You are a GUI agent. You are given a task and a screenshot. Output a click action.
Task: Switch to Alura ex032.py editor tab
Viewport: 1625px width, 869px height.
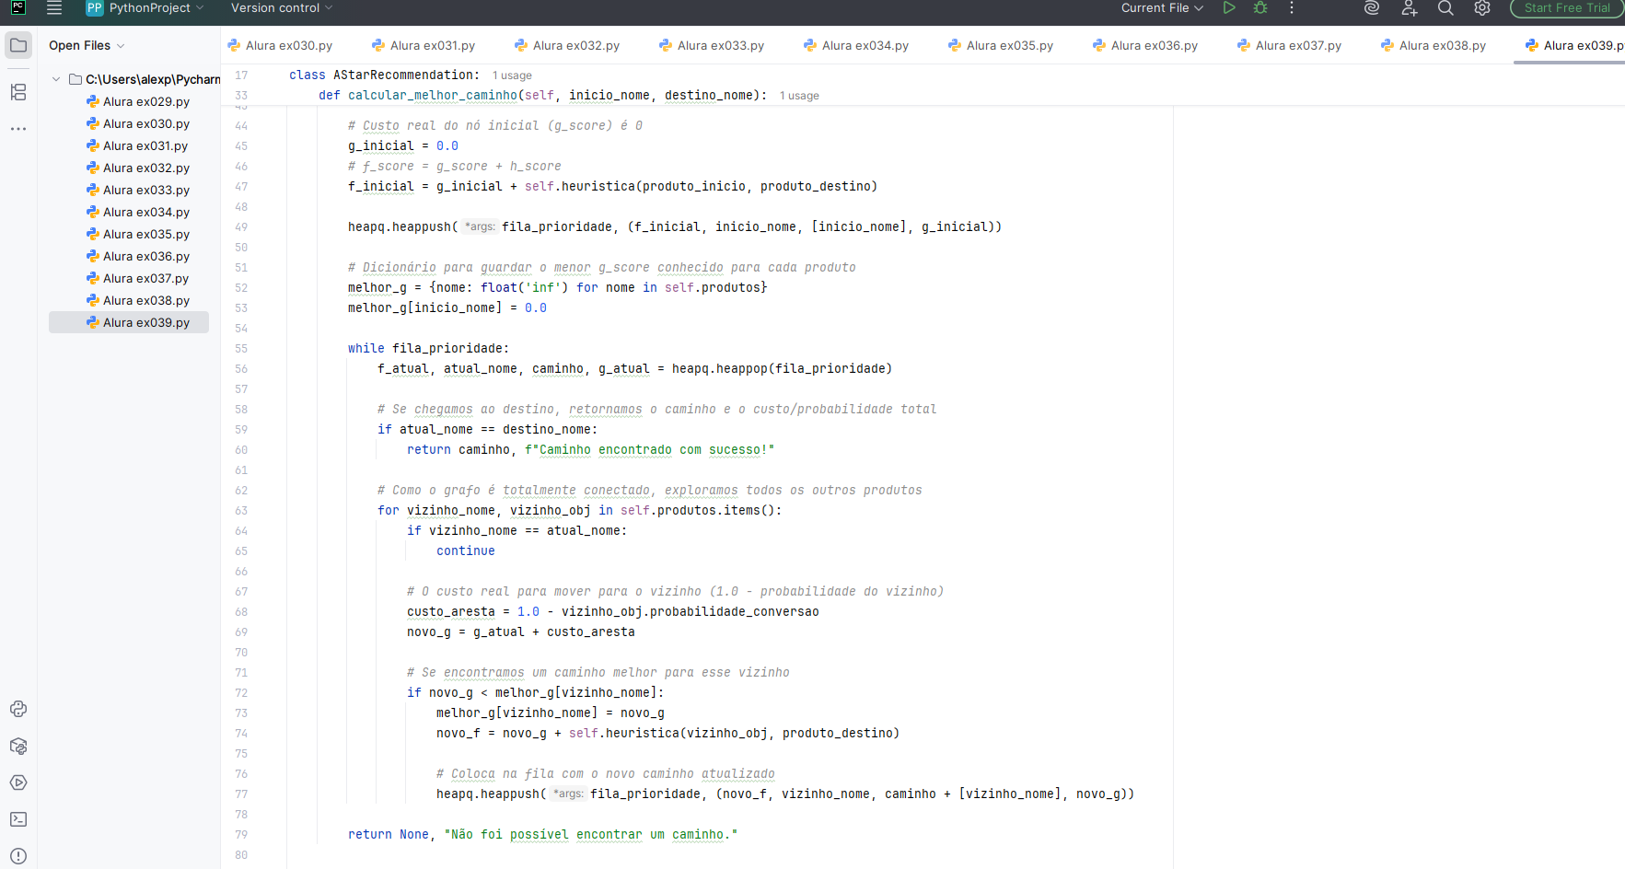(x=567, y=45)
